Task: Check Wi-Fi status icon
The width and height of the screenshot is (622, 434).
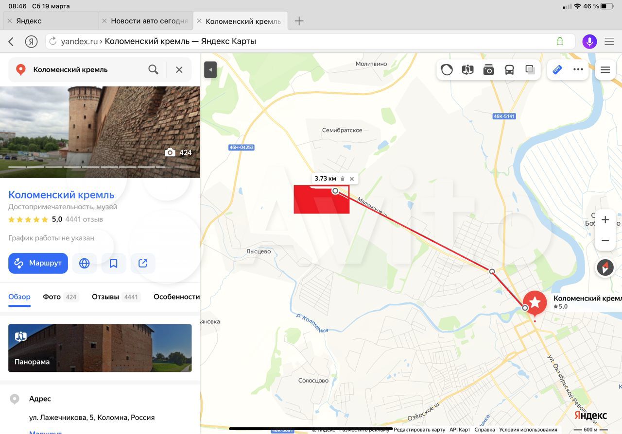Action: 577,6
